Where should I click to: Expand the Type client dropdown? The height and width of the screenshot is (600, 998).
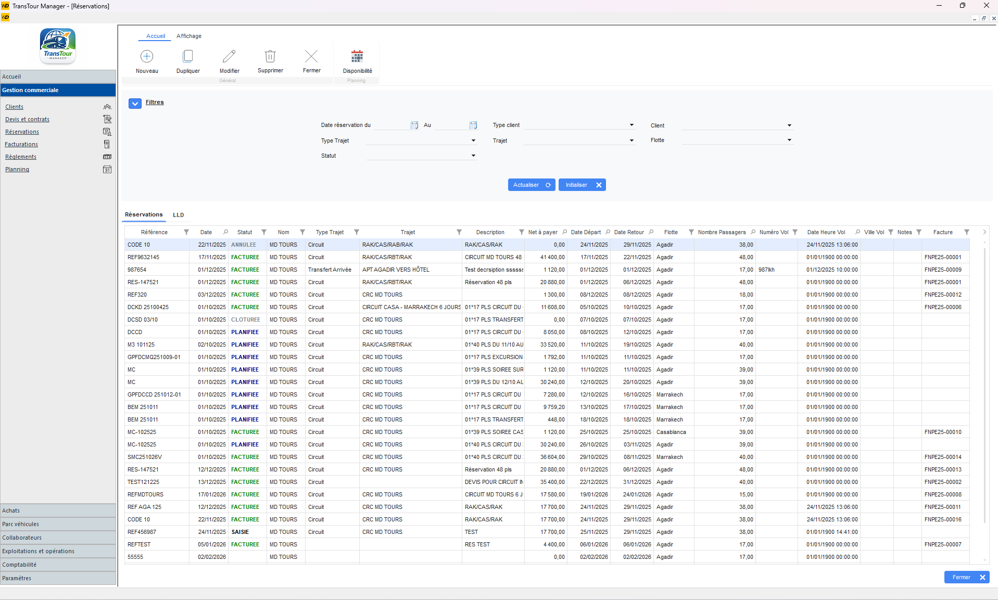coord(631,125)
